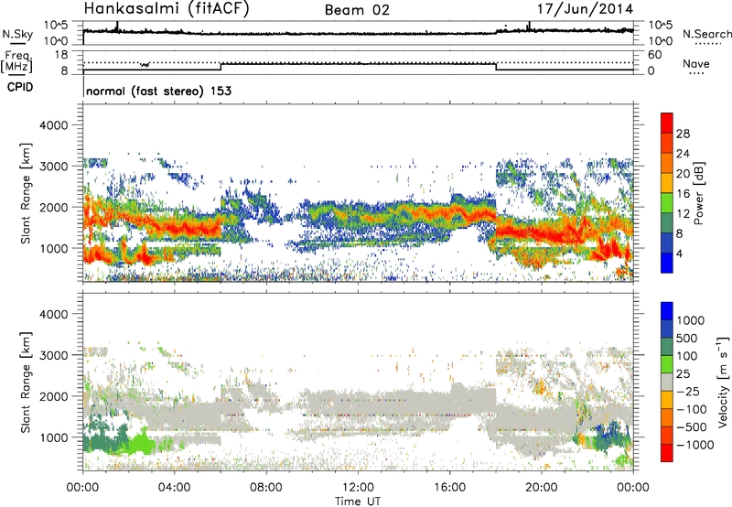Image resolution: width=732 pixels, height=507 pixels.
Task: Click the velocity panel "Slant Range [km]" axis title
Action: (26, 383)
